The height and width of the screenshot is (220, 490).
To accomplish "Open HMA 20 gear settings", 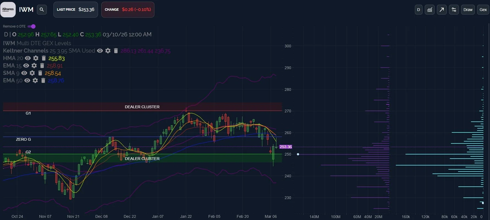I will pos(36,58).
